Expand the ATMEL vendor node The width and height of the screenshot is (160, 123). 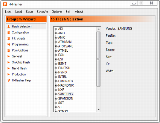56,51
